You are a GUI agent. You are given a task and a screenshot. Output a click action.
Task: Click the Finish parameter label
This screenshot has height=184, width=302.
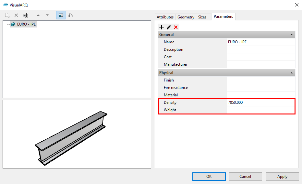click(169, 80)
